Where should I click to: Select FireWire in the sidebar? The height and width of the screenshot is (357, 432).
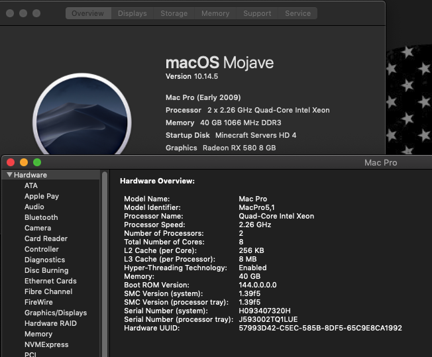(x=38, y=302)
